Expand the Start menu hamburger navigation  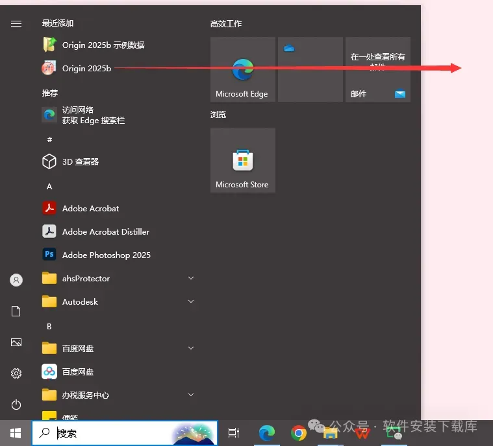[x=16, y=23]
